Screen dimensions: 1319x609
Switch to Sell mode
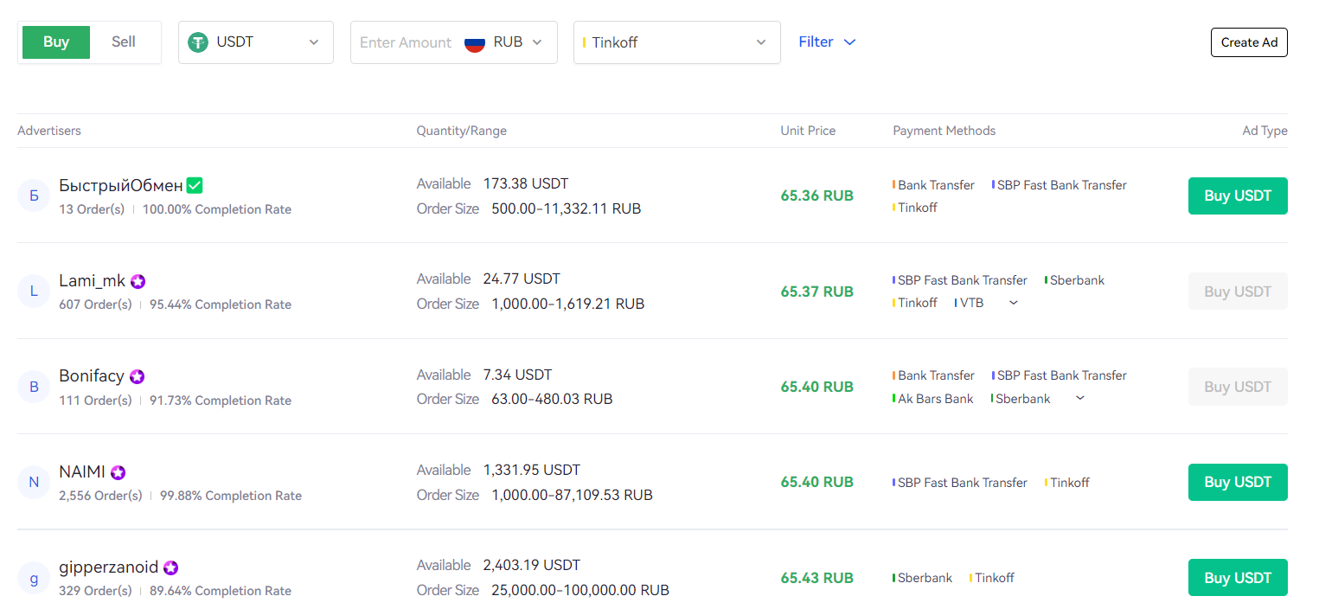124,42
